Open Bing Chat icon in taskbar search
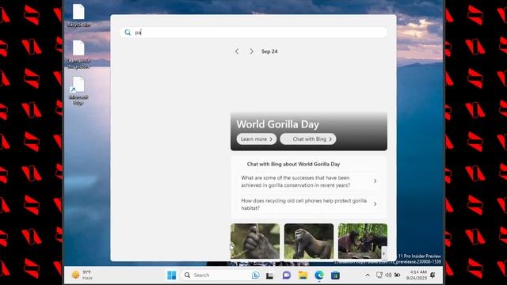Viewport: 507px width, 285px height. tap(255, 275)
